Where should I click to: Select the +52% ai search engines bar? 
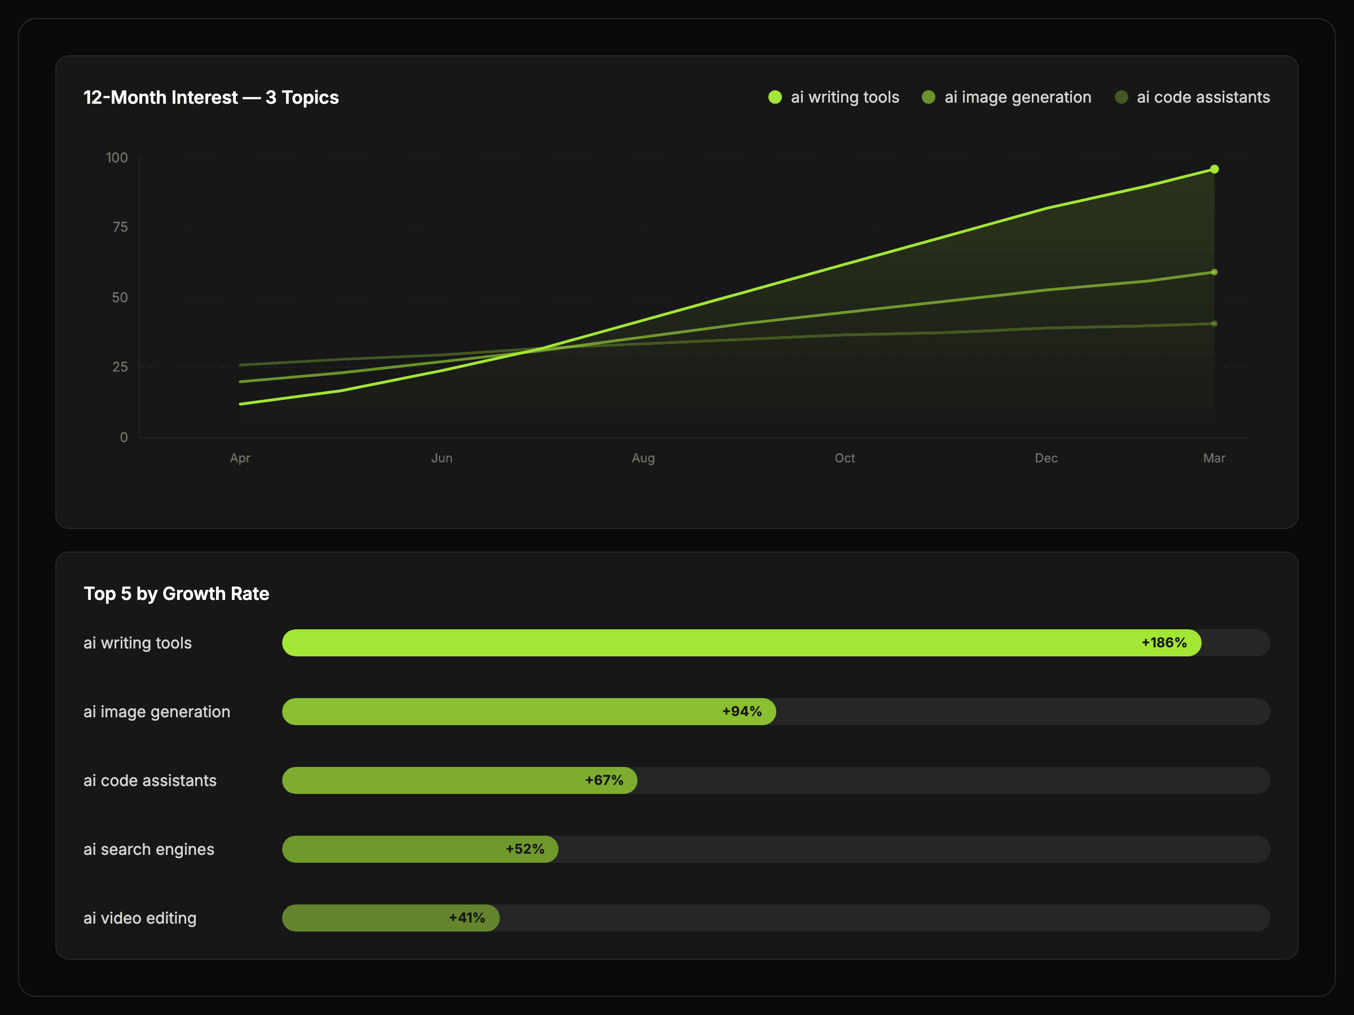pyautogui.click(x=420, y=849)
